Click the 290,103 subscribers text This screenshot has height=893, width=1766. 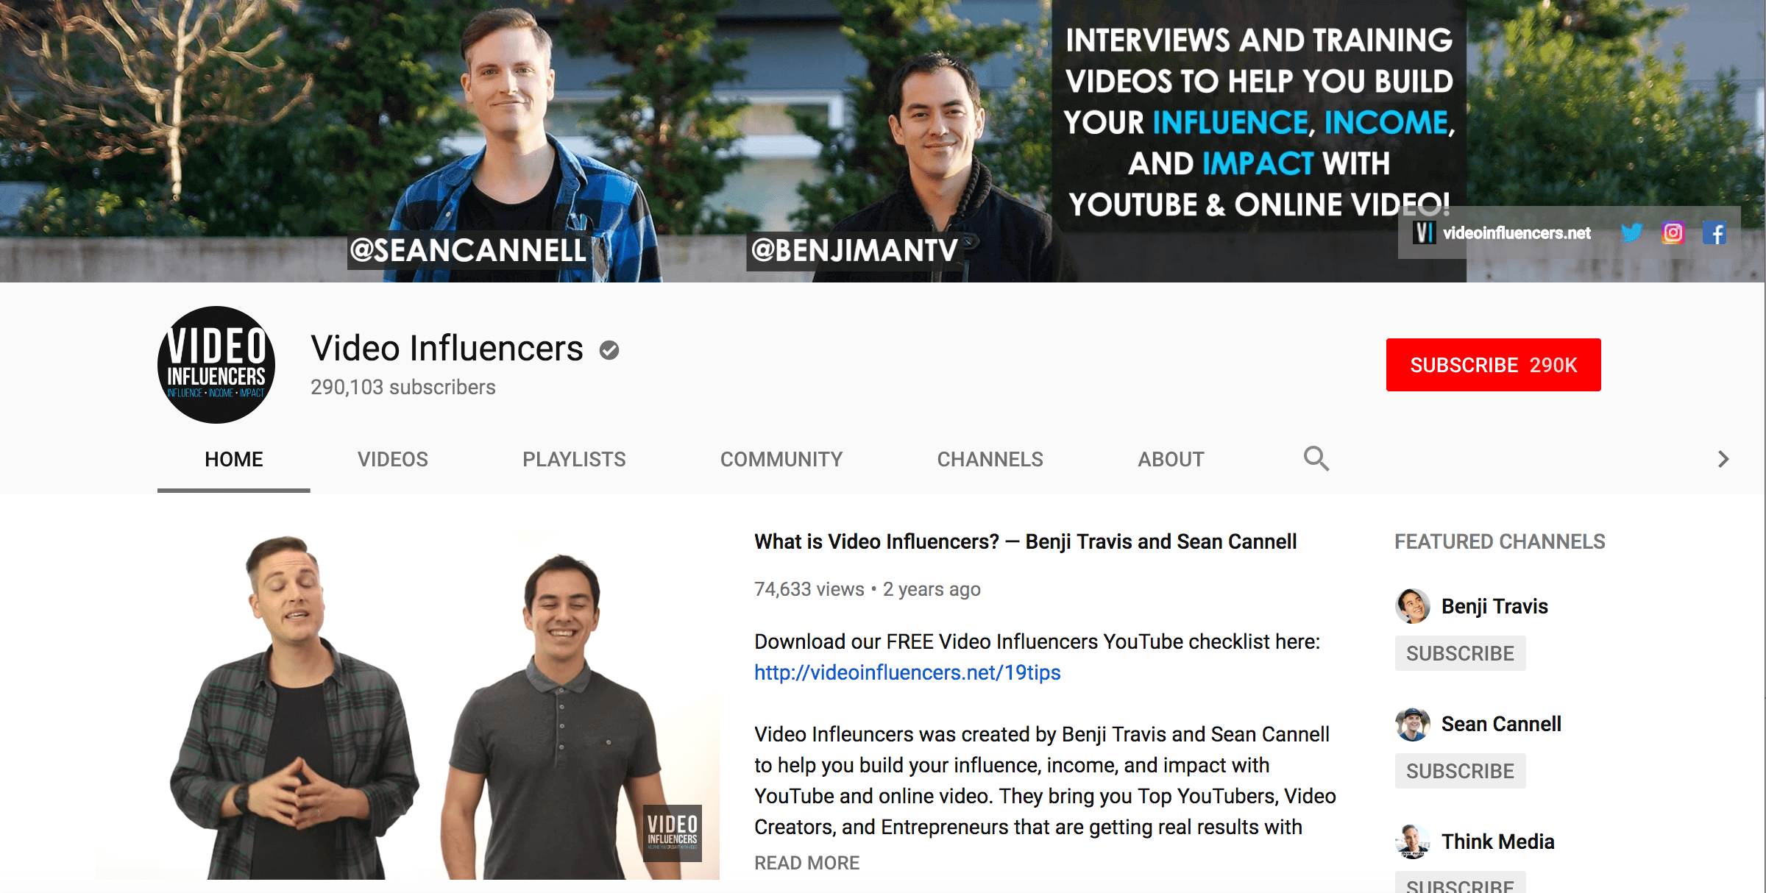(x=403, y=387)
